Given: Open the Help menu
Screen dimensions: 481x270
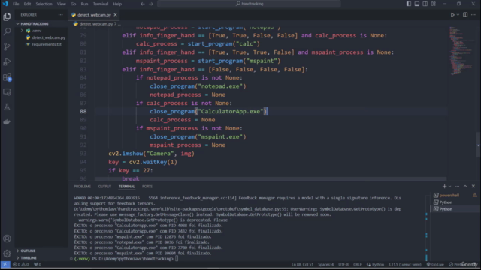Looking at the screenshot, I should tap(117, 4).
